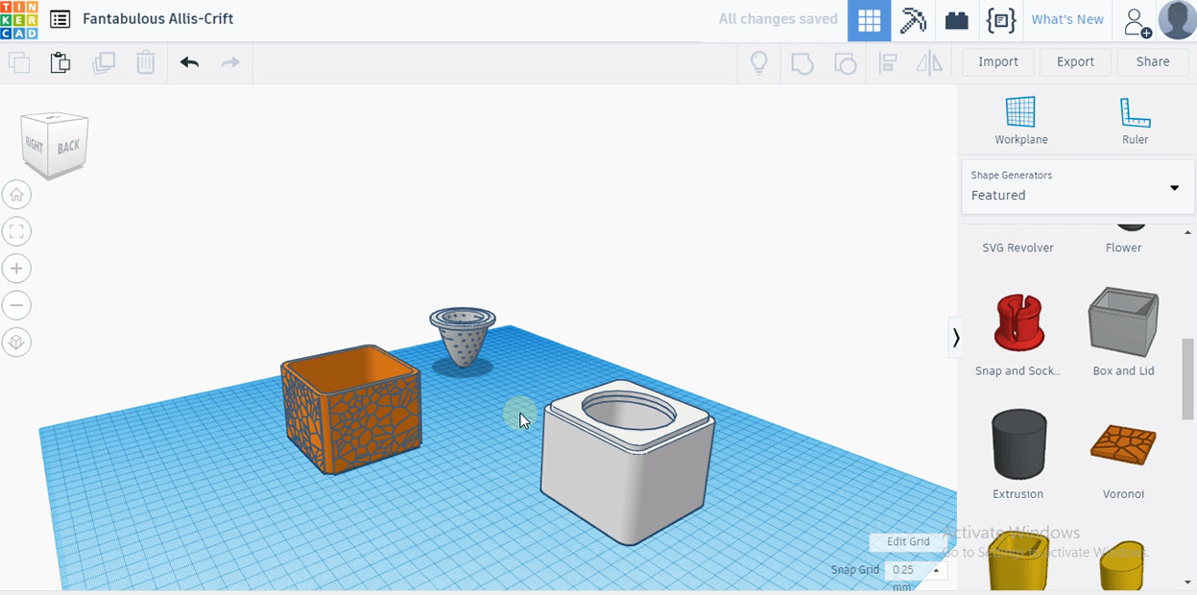Click the Export button

[1075, 61]
